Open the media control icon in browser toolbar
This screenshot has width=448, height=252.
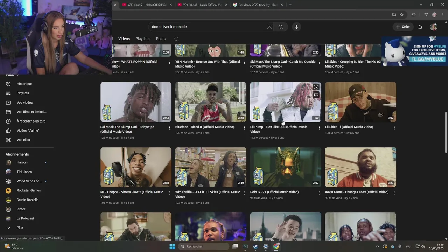426,15
